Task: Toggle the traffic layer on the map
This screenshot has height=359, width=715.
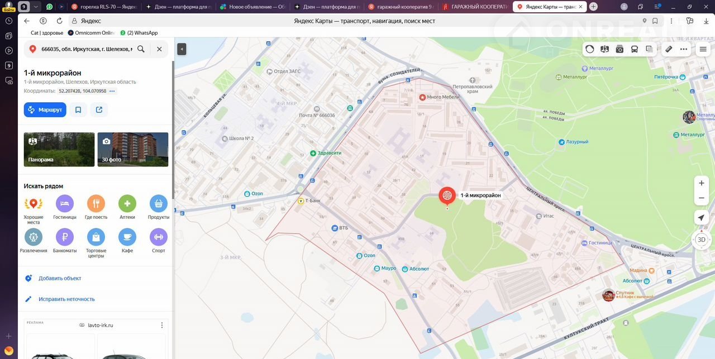Action: tap(590, 49)
